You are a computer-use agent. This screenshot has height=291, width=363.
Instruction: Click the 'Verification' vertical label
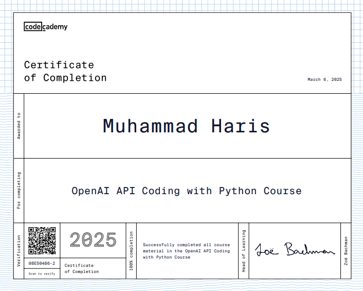point(19,251)
